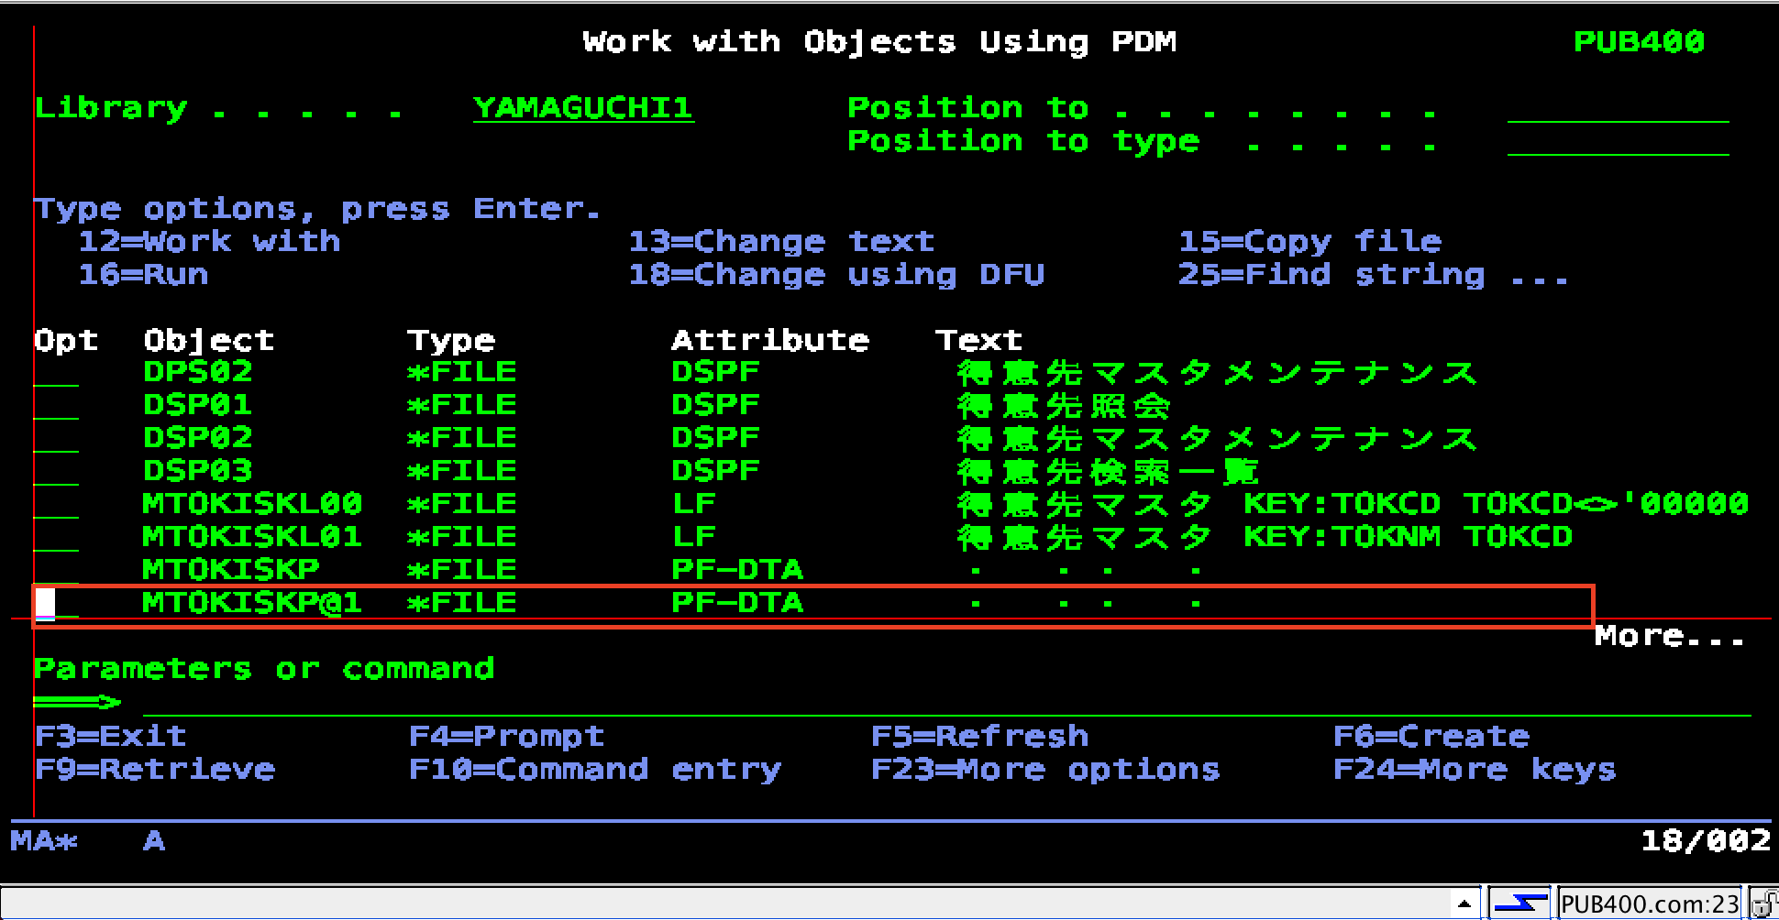Click the 13=Change text option
The width and height of the screenshot is (1779, 920).
point(781,241)
